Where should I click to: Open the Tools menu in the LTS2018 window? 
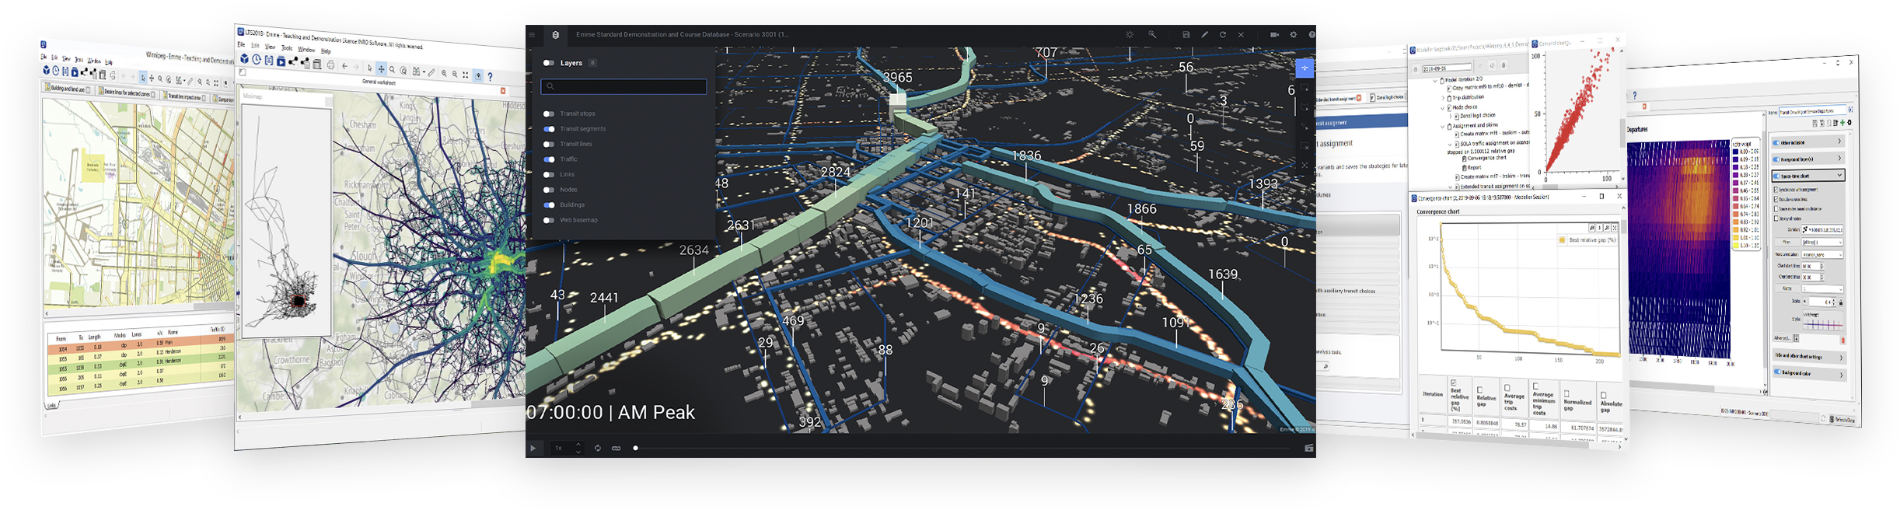click(287, 48)
